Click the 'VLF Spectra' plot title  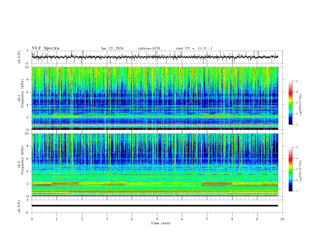45,48
